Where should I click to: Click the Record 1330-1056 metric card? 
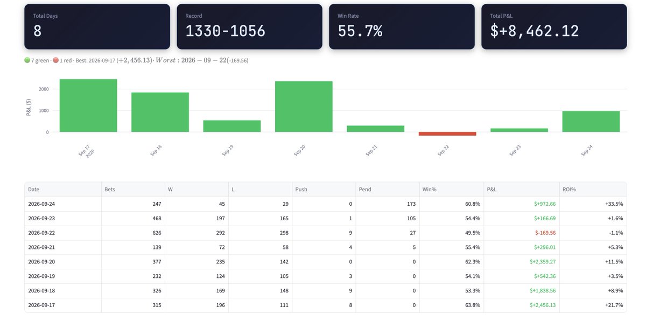(x=249, y=27)
